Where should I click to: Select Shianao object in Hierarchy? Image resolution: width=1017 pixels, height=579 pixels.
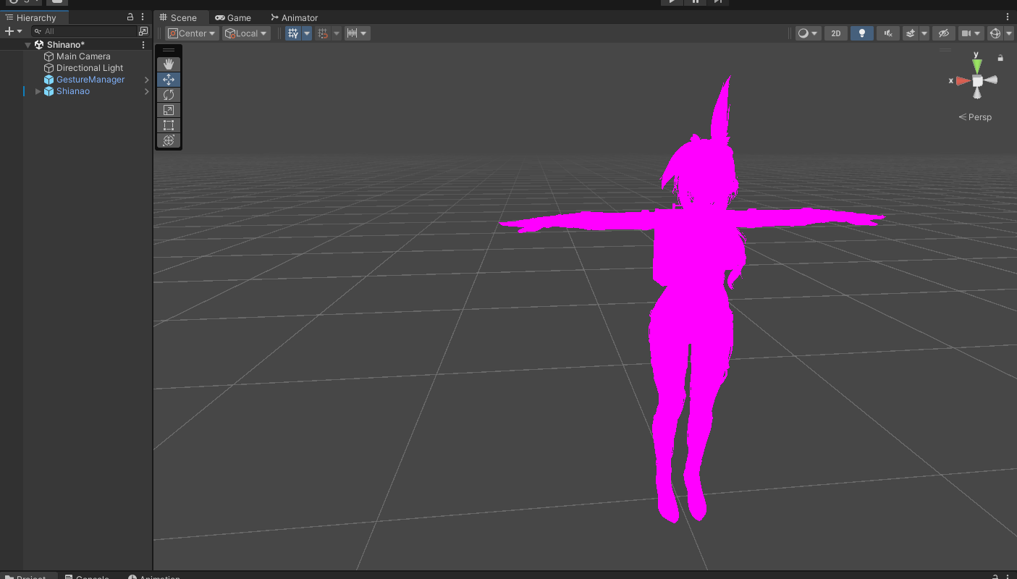(73, 91)
